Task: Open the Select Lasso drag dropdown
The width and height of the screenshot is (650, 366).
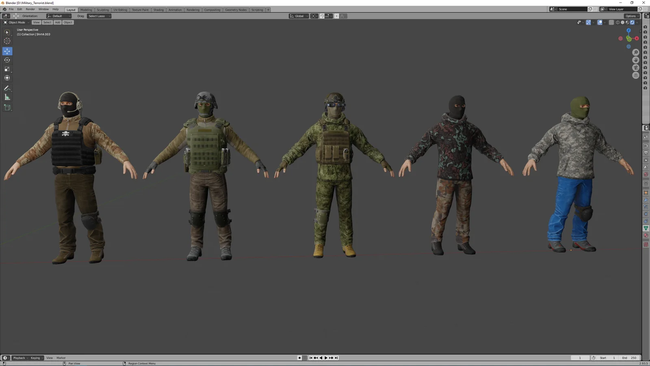Action: [x=99, y=16]
